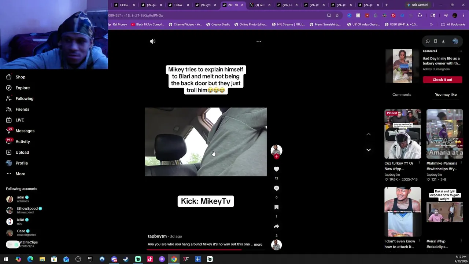The height and width of the screenshot is (264, 469).
Task: Click the browser address bar
Action: coord(216,15)
